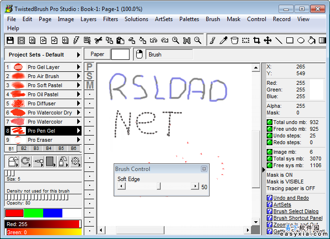The height and width of the screenshot is (239, 330).
Task: Click the lightning bolt toolbar icon
Action: [76, 40]
